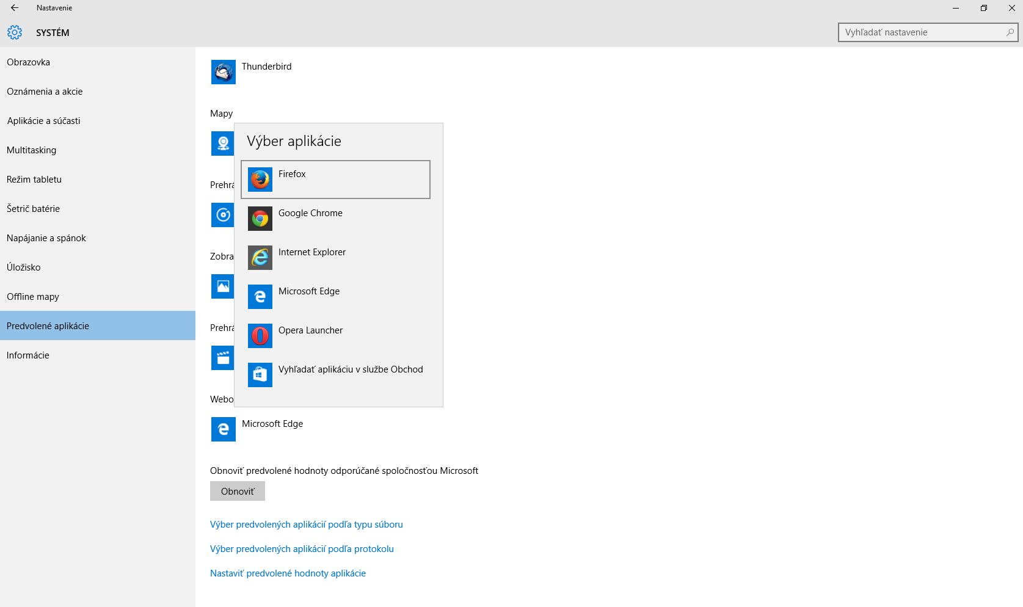Click the Microsoft Edge web browser default icon
This screenshot has width=1023, height=607.
coord(224,429)
